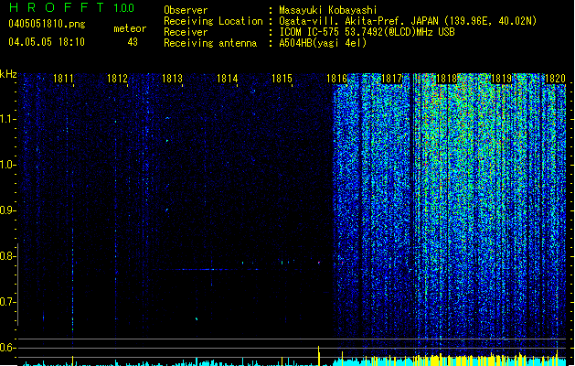The width and height of the screenshot is (575, 366).
Task: Click the date stamp 04.05.05 18:10
Action: click(x=47, y=42)
